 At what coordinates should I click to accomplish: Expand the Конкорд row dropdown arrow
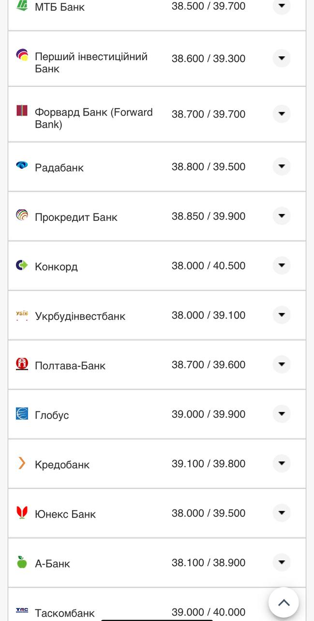[x=282, y=265]
